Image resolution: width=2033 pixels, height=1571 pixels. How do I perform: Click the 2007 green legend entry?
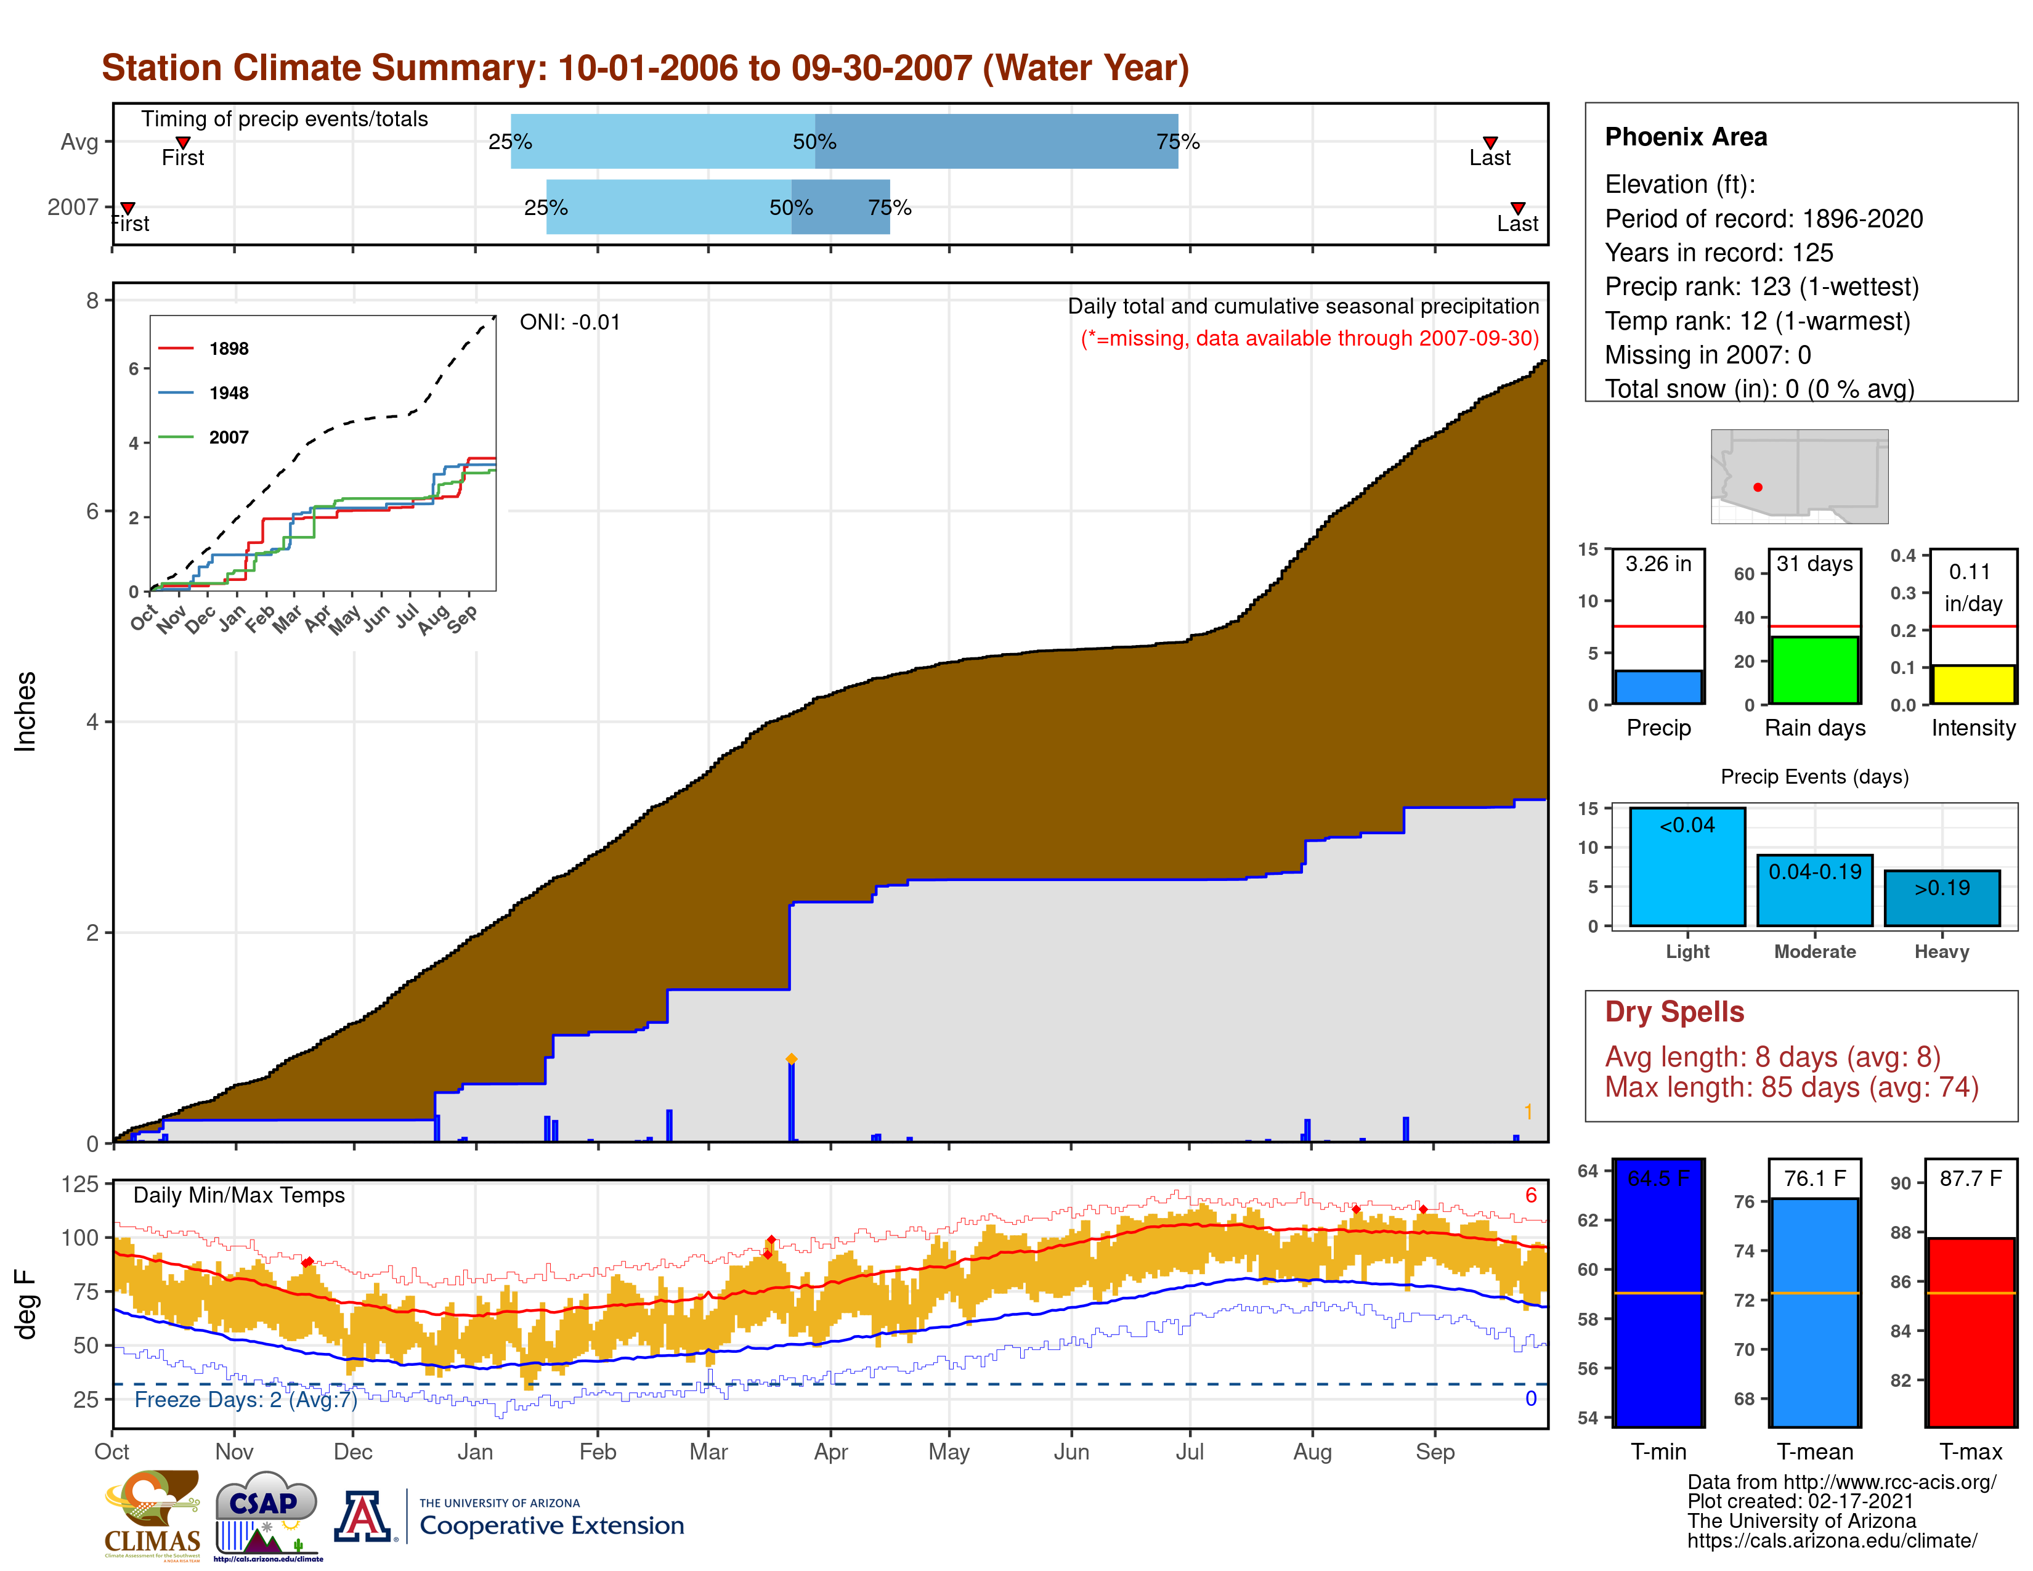tap(204, 437)
